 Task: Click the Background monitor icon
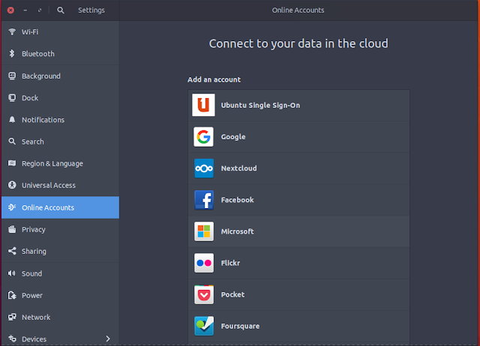12,76
